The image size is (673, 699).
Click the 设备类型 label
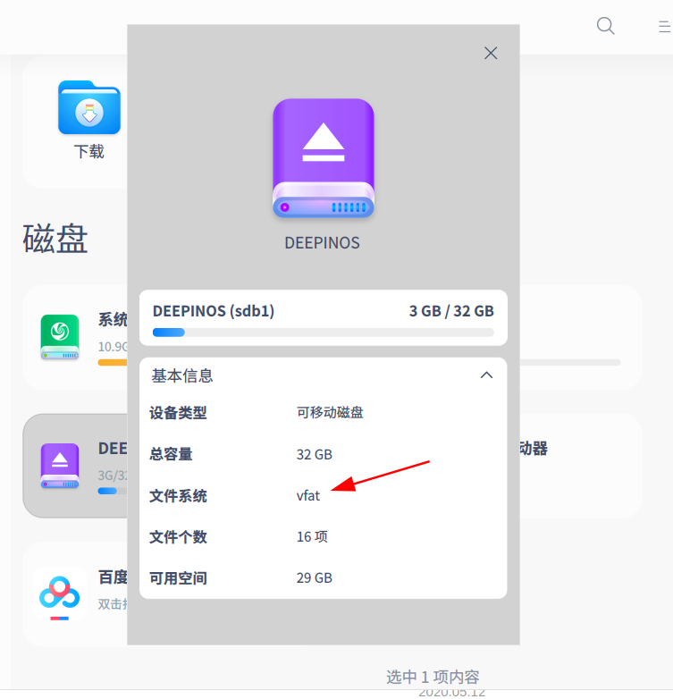pyautogui.click(x=178, y=413)
